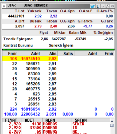Click the small box icon left of USAK
Image resolution: width=117 pixels, height=134 pixels.
(x=4, y=6)
